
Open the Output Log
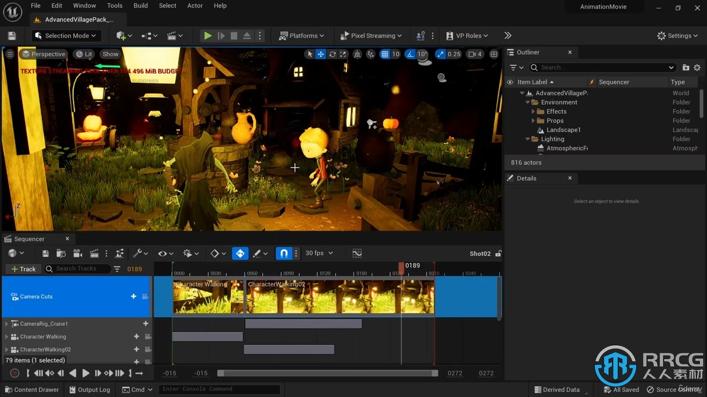coord(89,389)
